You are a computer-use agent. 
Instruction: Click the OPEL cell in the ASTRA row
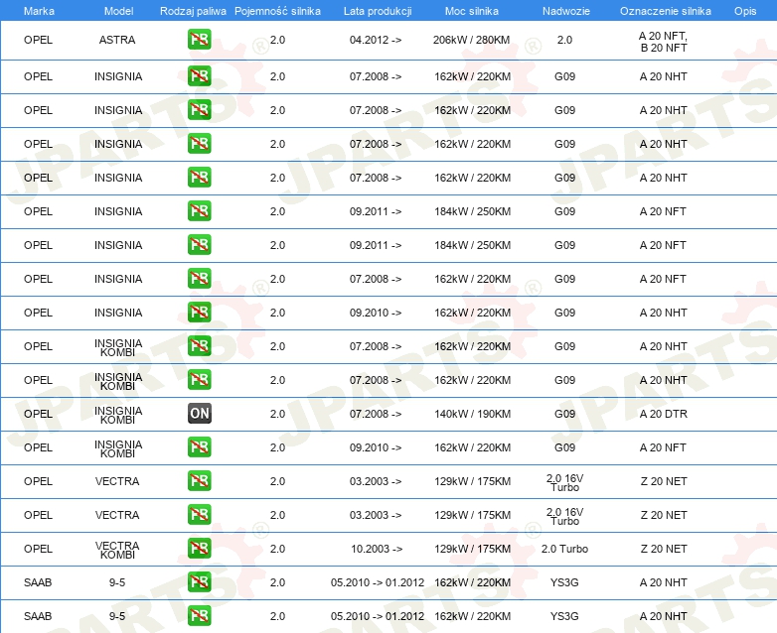point(38,40)
